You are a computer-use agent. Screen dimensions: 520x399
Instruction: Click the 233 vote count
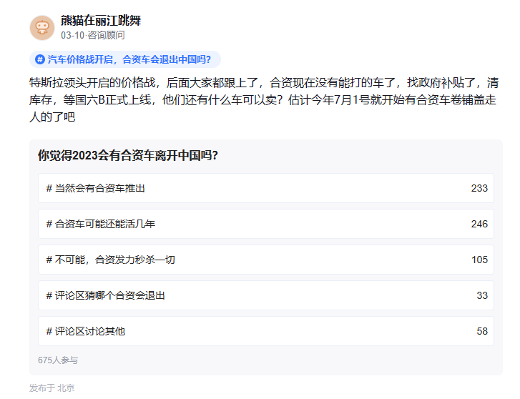pos(479,188)
